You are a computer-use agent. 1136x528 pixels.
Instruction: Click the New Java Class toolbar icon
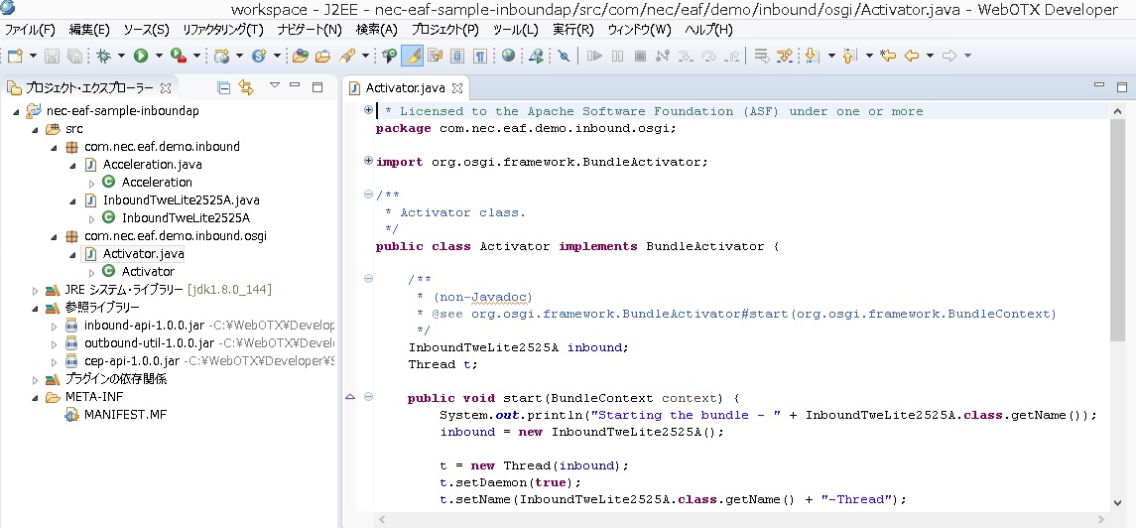(x=260, y=56)
